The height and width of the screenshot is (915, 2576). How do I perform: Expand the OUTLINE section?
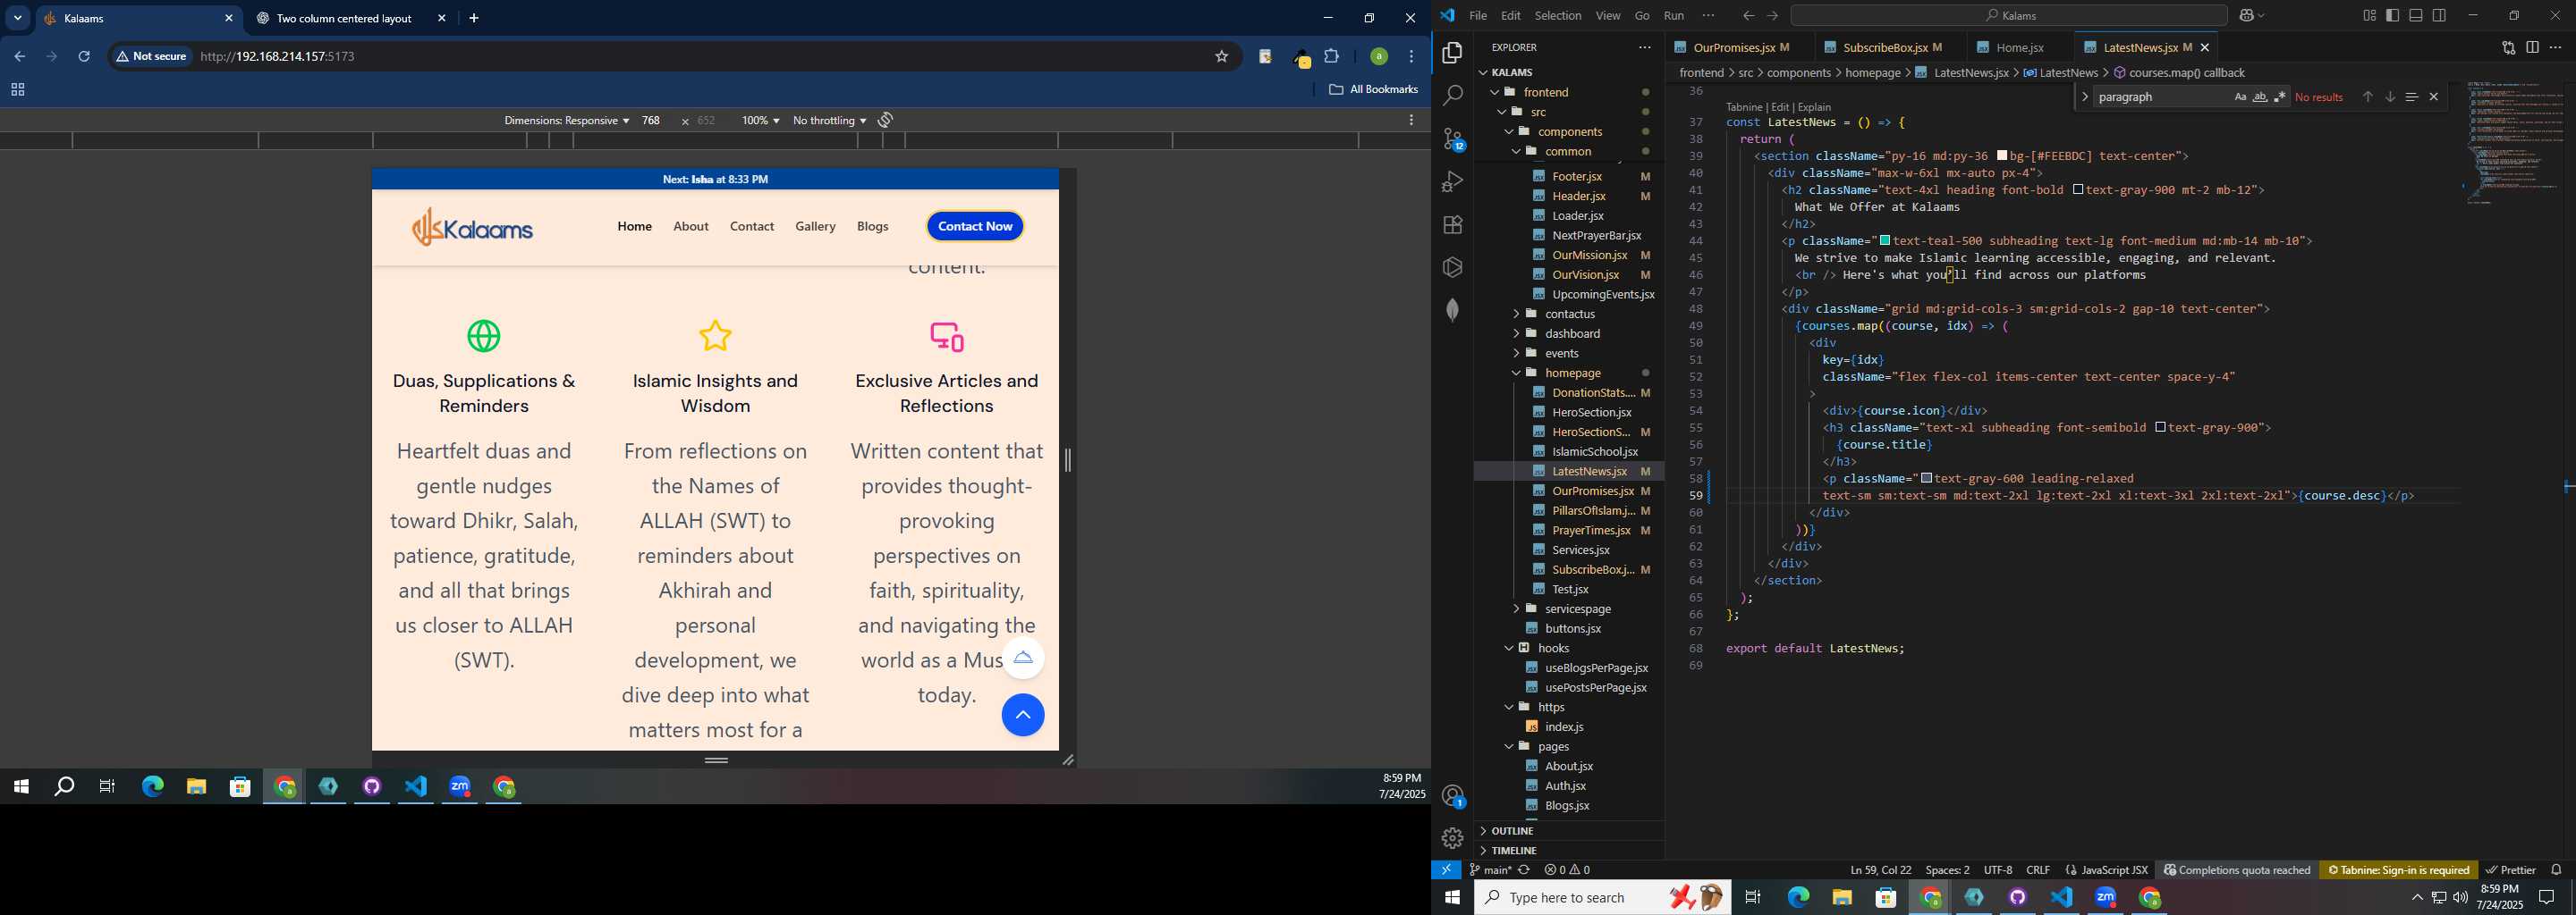tap(1512, 831)
